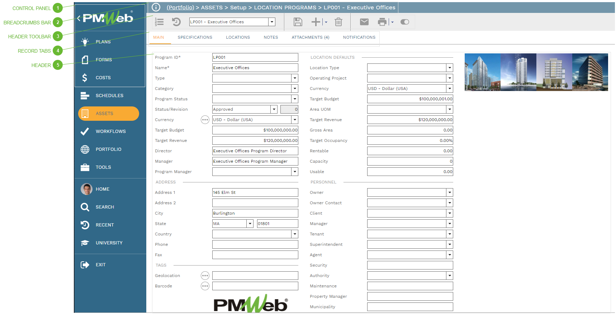The width and height of the screenshot is (616, 315).
Task: Expand the Location Type dropdown
Action: [x=450, y=68]
